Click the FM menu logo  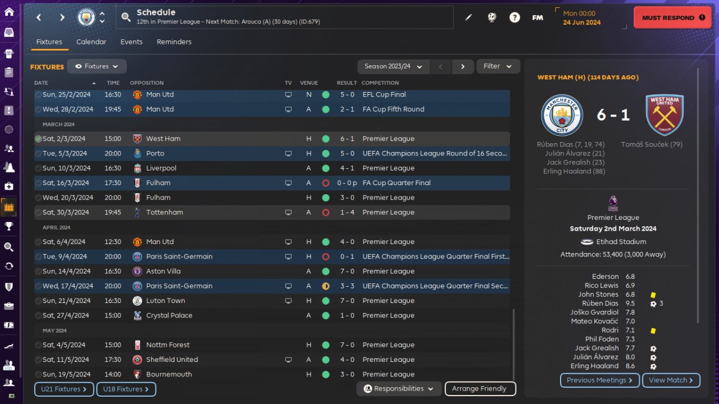(x=538, y=17)
